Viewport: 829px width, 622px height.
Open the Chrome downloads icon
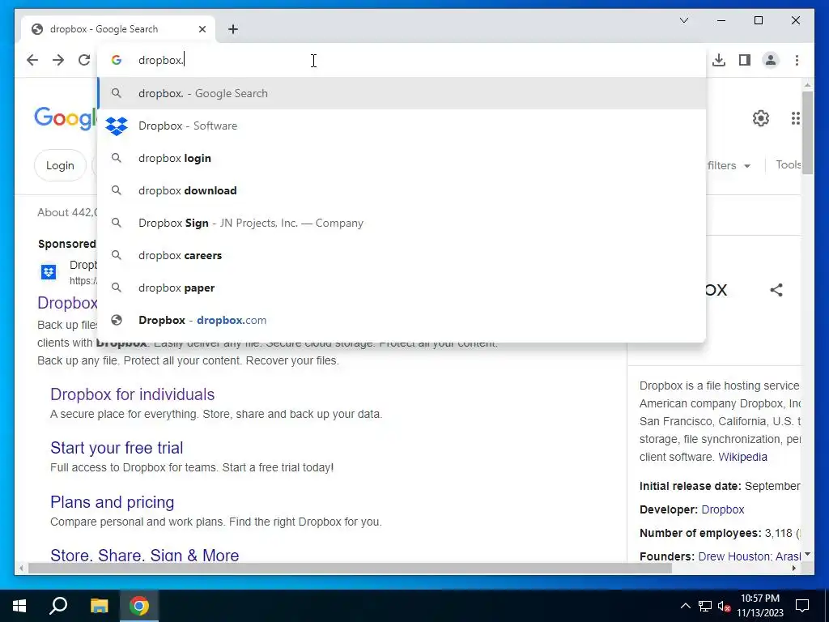coord(719,60)
